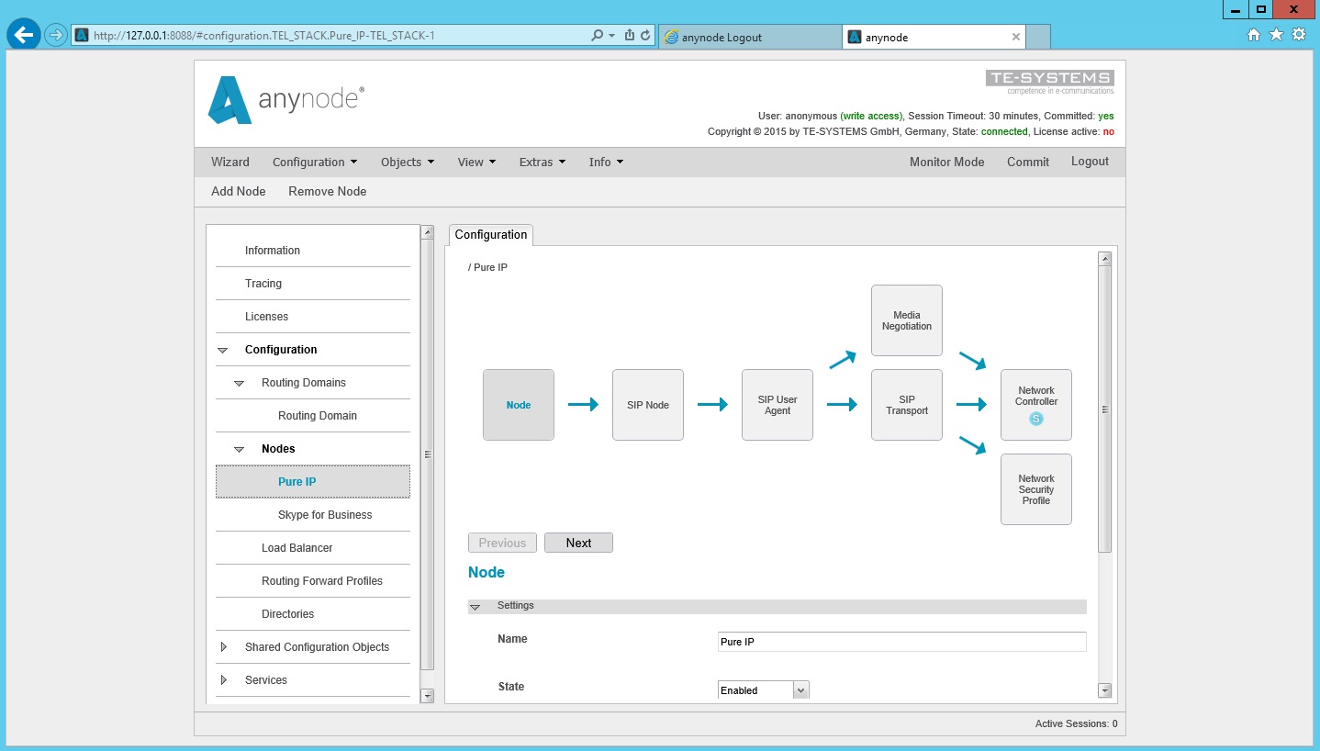Collapse the Settings section
1320x751 pixels.
(475, 607)
